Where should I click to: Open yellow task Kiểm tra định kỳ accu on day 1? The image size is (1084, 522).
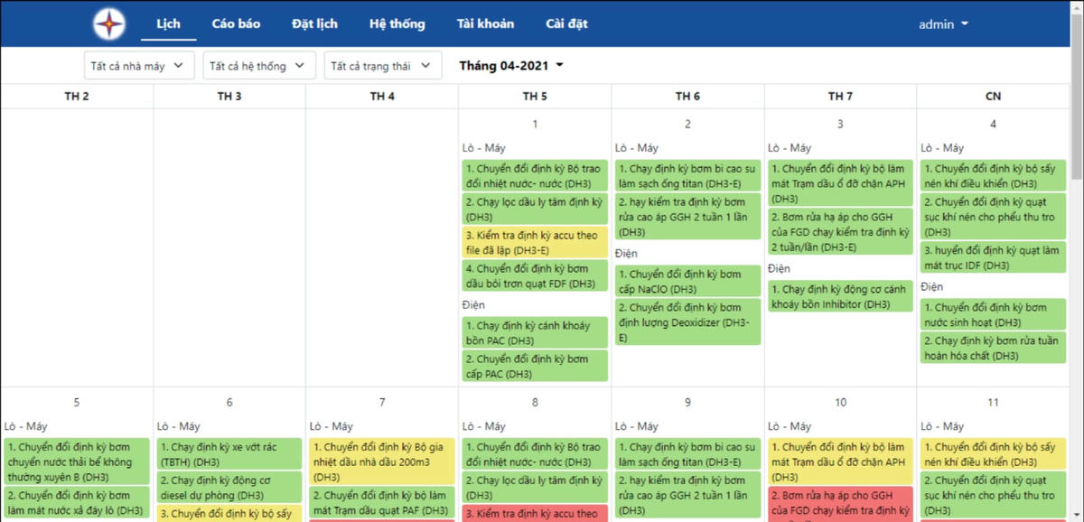click(x=534, y=242)
